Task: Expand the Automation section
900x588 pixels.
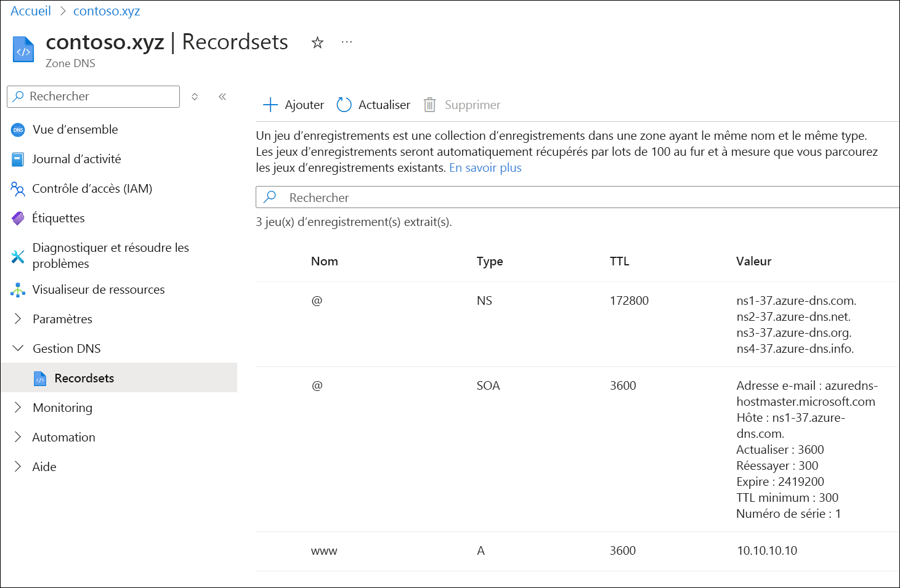Action: [x=18, y=437]
